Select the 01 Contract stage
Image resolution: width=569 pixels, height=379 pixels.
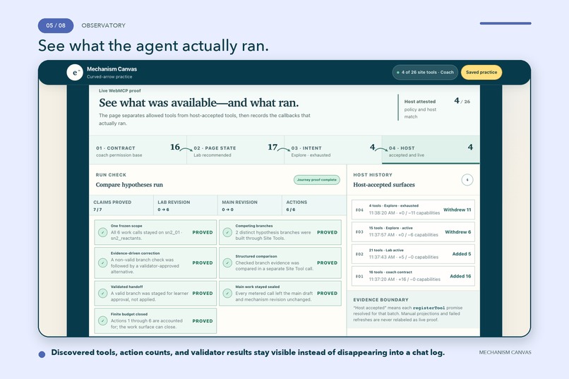tap(138, 150)
